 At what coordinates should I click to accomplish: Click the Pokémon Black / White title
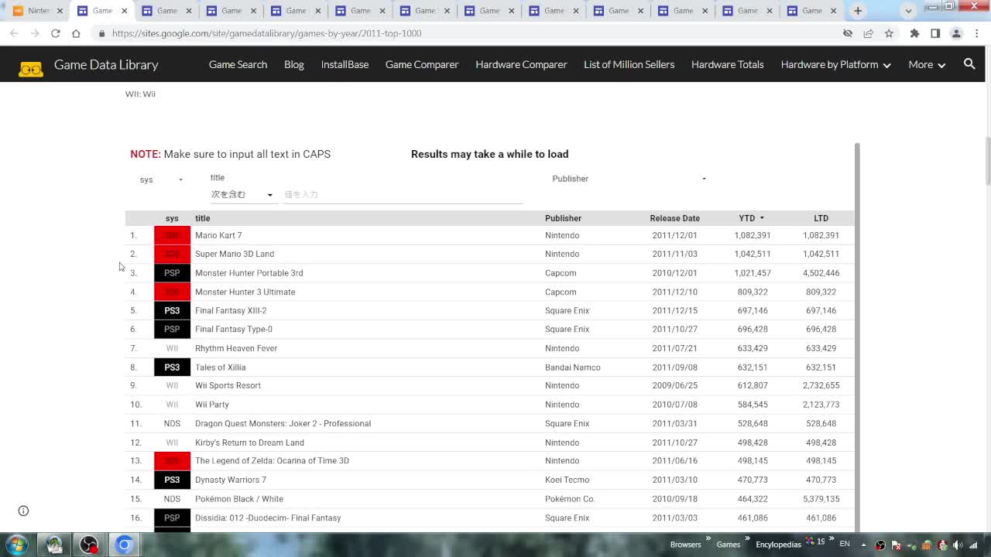coord(239,499)
